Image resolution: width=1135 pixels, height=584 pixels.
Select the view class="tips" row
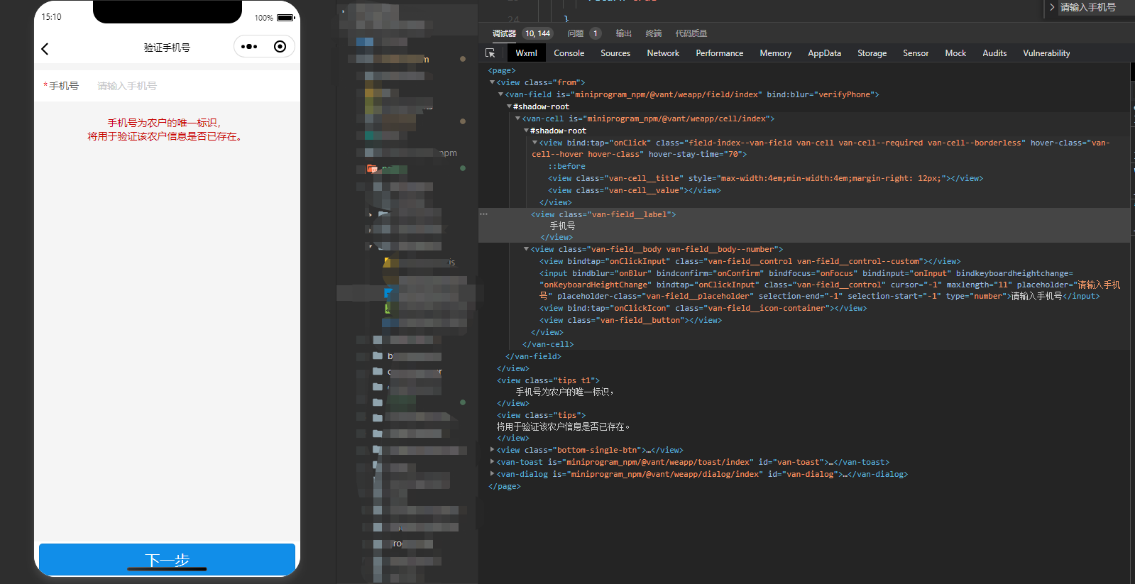click(x=541, y=415)
